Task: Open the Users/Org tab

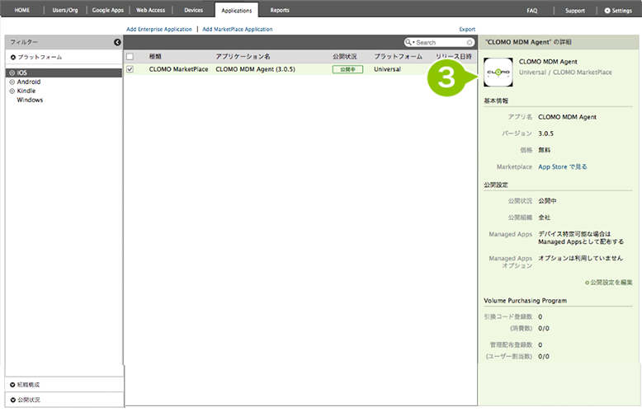Action: point(64,10)
